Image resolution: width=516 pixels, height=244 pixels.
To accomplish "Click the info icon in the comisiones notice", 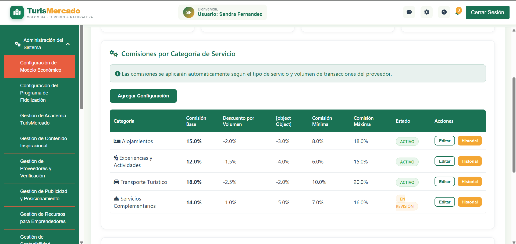I will [117, 73].
